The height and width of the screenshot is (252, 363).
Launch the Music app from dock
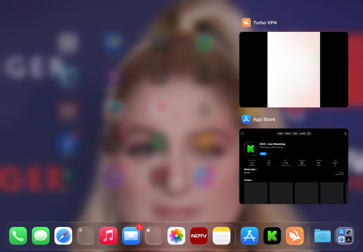coord(109,236)
